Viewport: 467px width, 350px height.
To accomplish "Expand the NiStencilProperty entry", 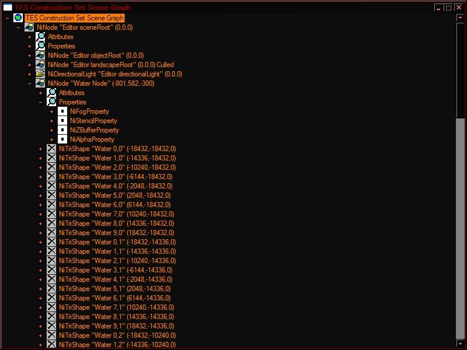I will tap(51, 121).
